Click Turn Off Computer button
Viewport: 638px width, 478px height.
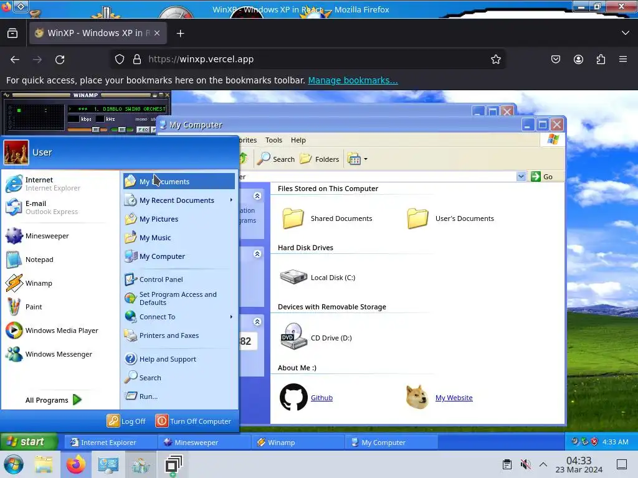193,421
